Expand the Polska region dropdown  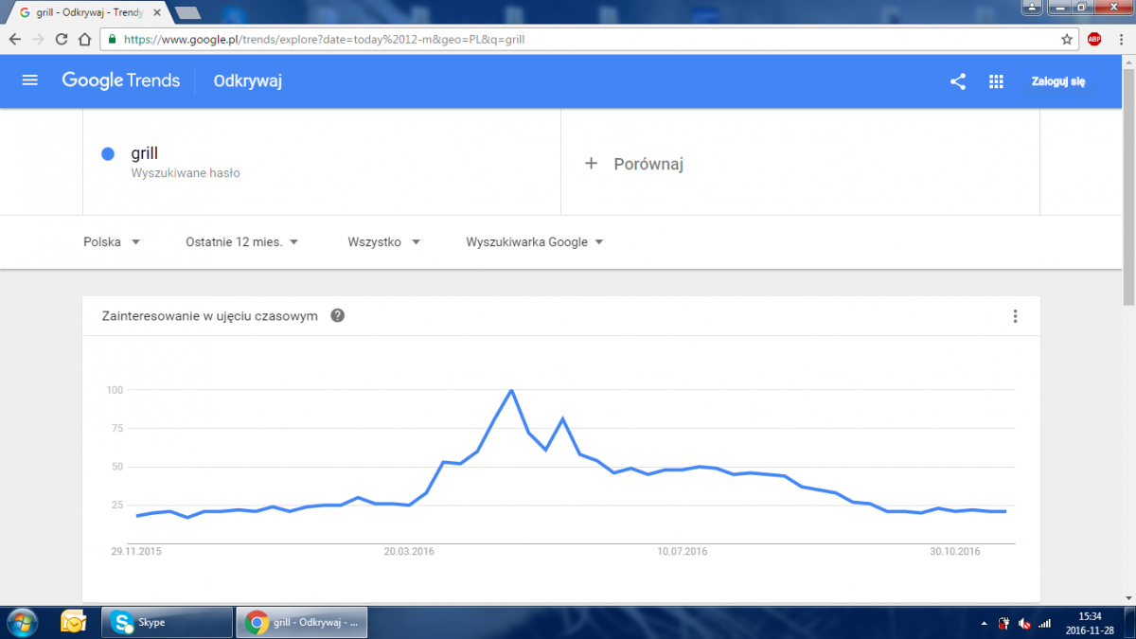tap(112, 241)
